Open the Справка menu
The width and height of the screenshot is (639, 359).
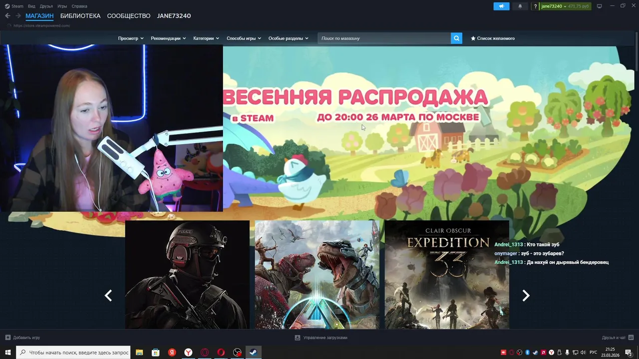point(79,6)
